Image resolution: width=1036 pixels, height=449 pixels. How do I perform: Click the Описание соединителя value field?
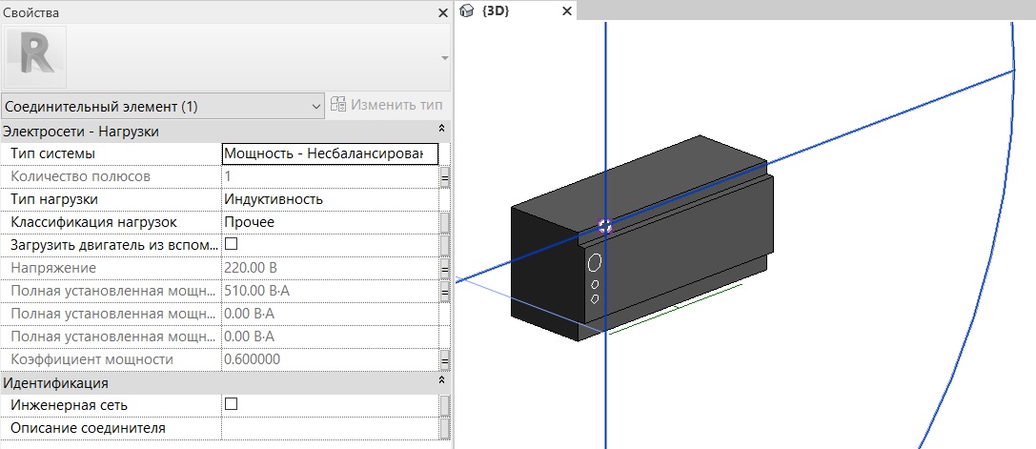point(329,428)
